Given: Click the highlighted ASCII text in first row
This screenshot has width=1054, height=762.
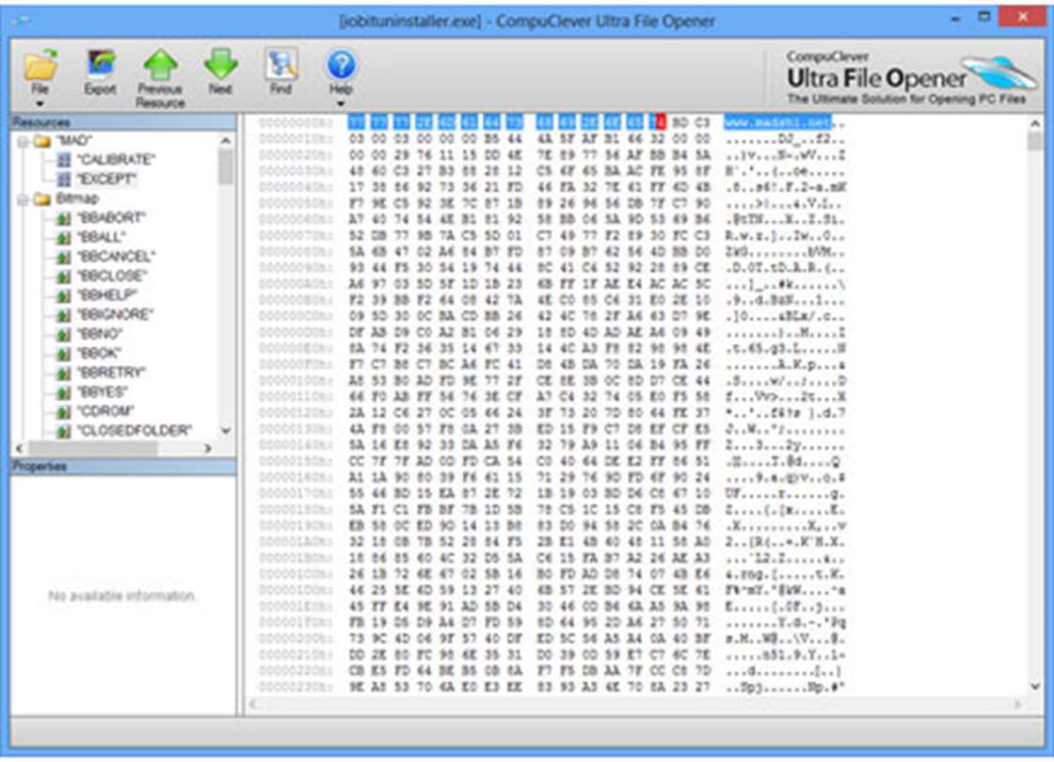Looking at the screenshot, I should coord(777,123).
